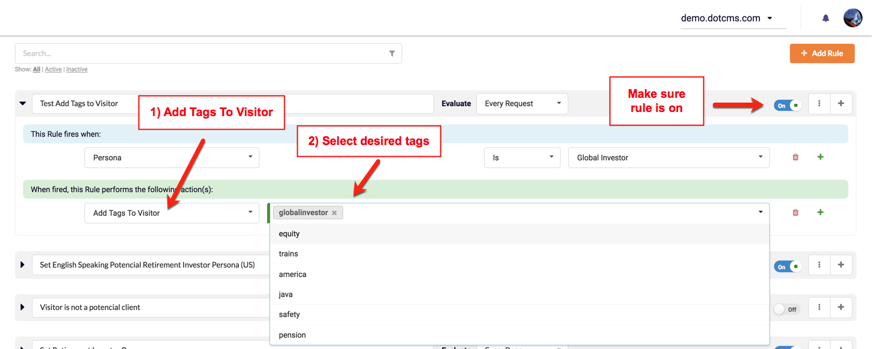872x349 pixels.
Task: Toggle off the Test Add Tags to Visitor rule
Action: coord(787,106)
